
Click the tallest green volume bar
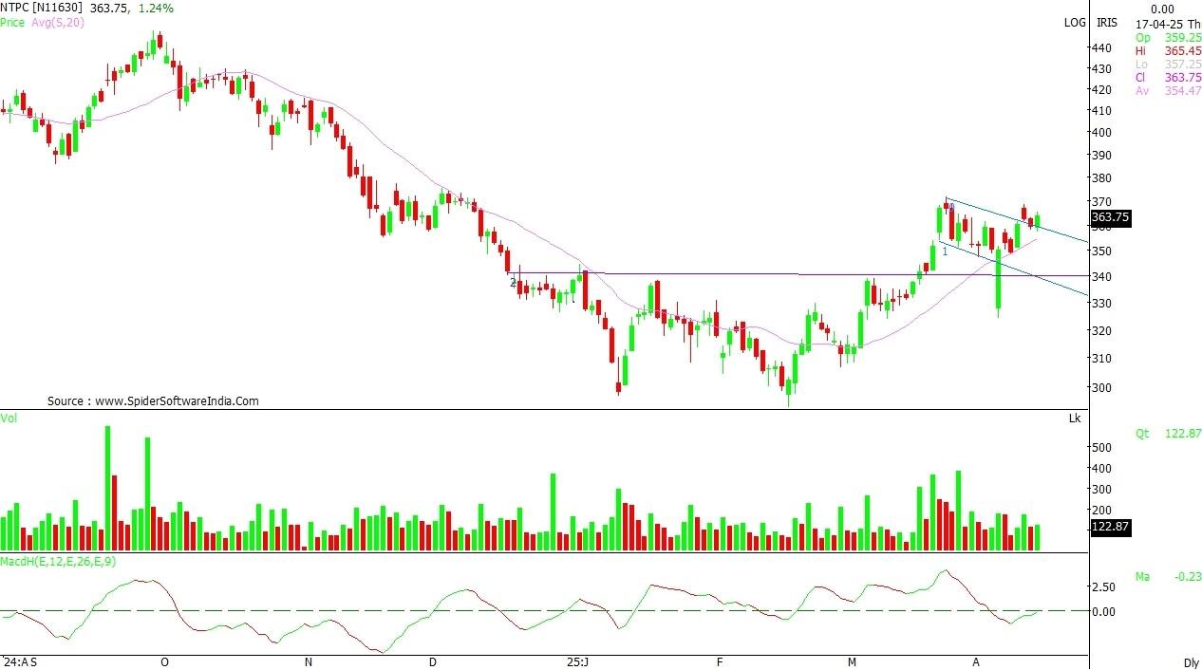[107, 488]
